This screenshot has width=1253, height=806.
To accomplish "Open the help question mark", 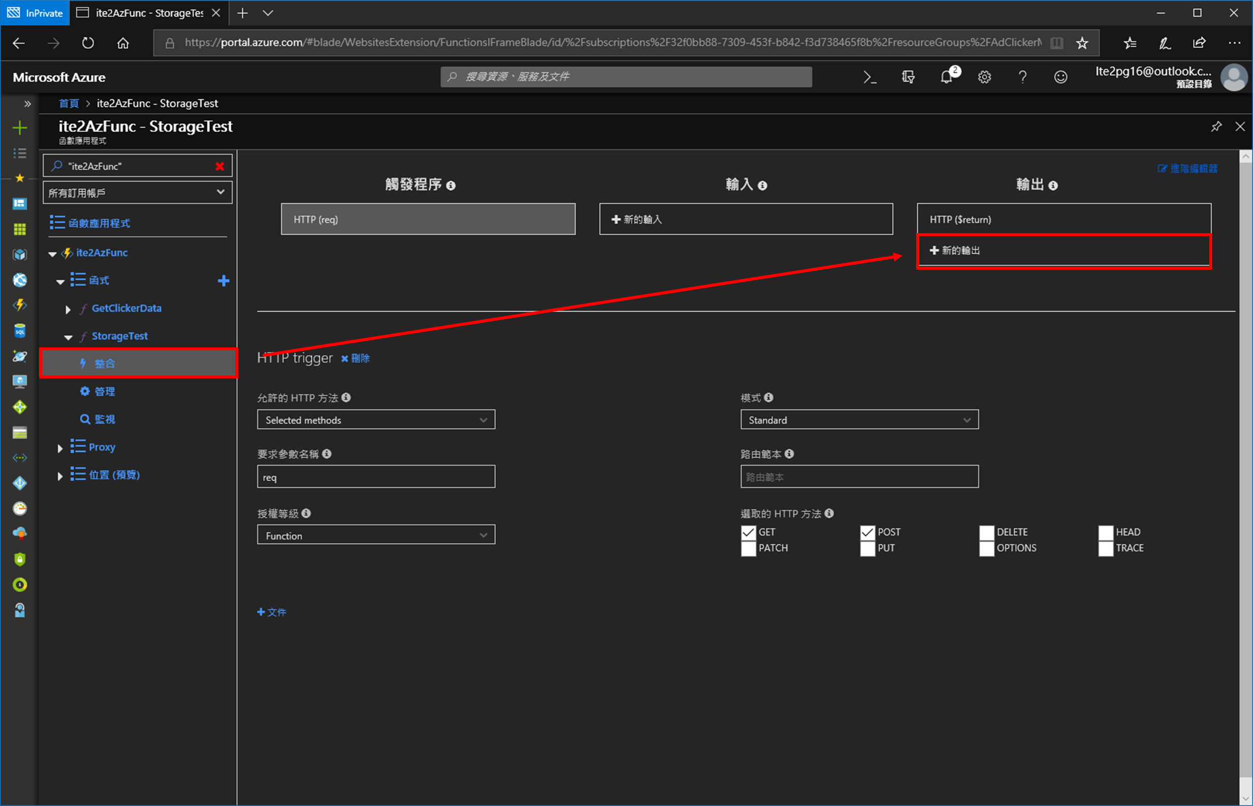I will tap(1022, 77).
